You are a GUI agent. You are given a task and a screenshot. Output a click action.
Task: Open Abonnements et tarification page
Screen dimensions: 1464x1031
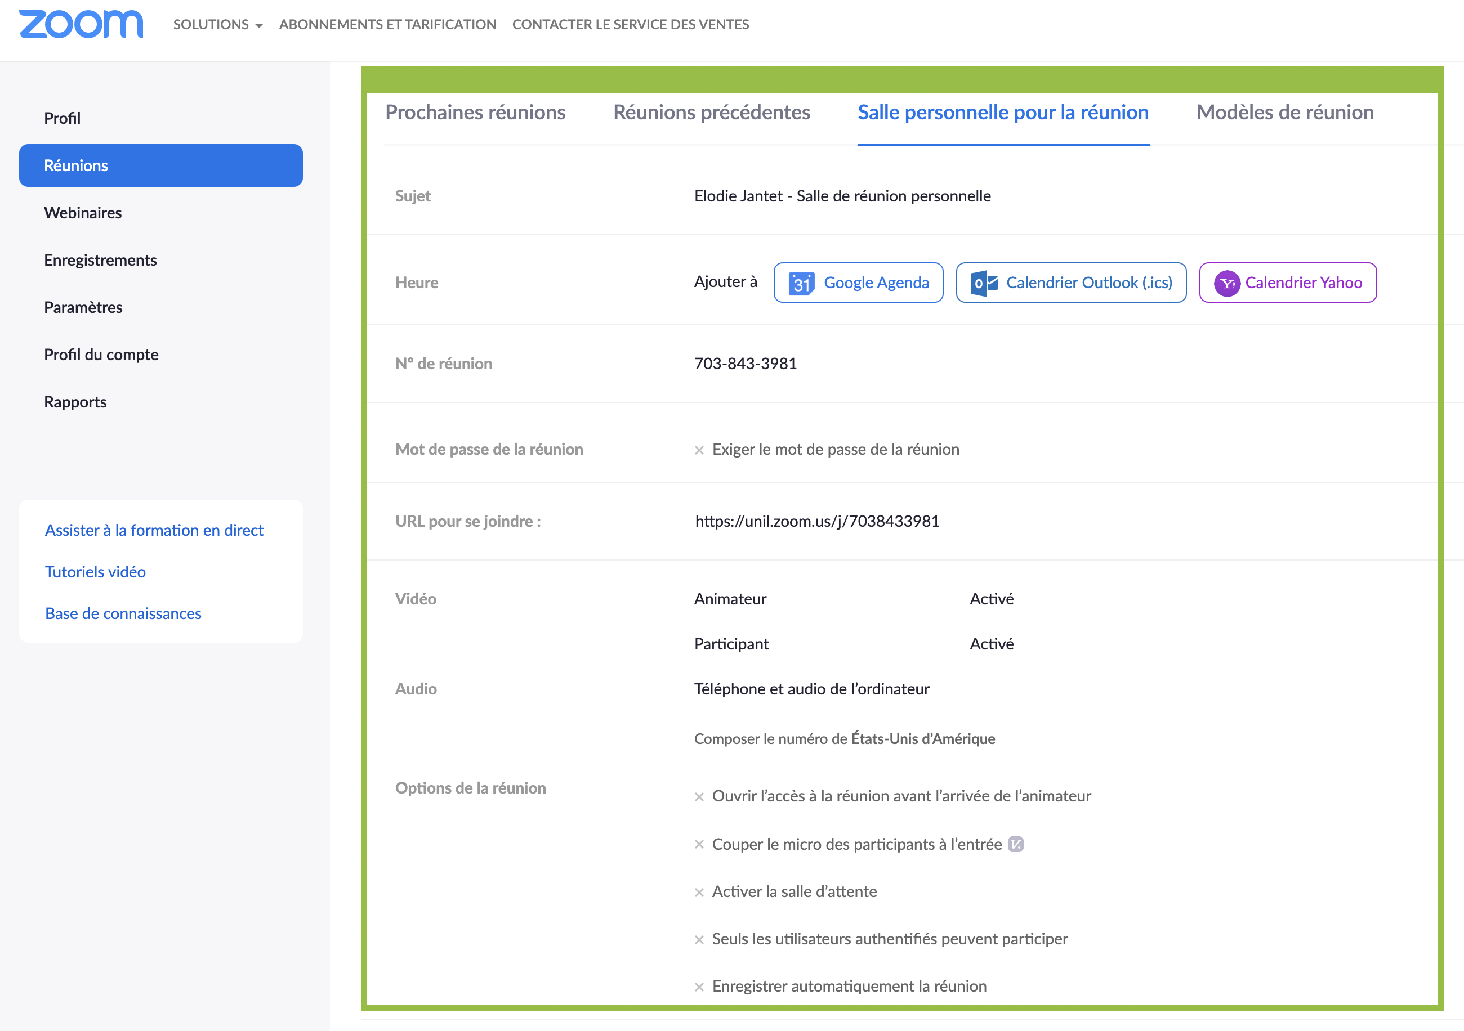[387, 25]
